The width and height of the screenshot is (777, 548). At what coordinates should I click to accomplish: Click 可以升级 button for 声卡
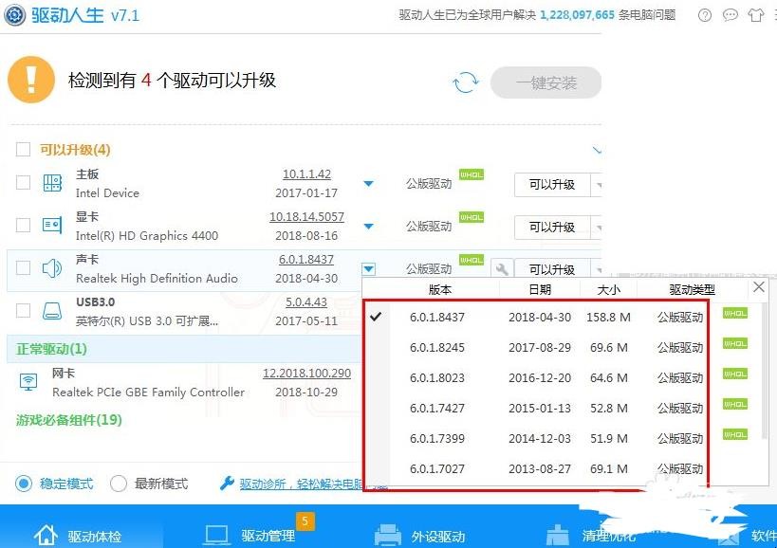(x=552, y=269)
